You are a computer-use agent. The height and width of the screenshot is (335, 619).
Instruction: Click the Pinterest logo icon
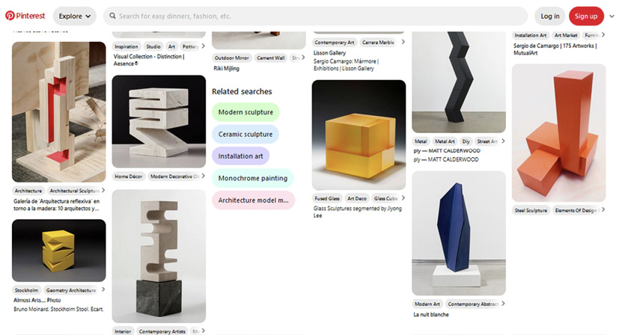click(x=10, y=16)
